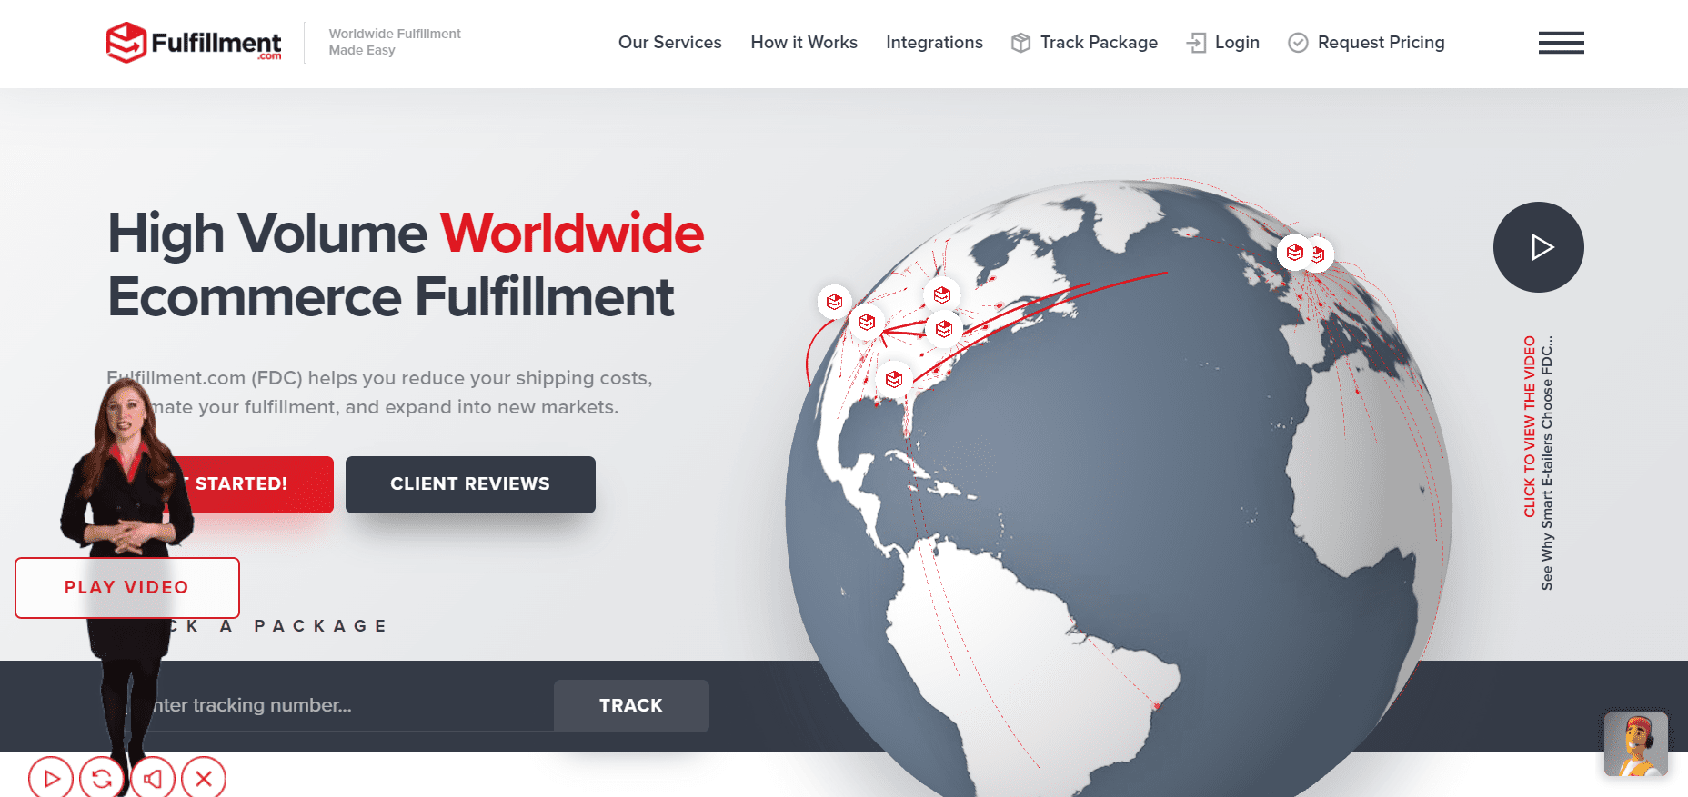Open the Our Services menu
Viewport: 1688px width, 797px height.
pos(669,43)
